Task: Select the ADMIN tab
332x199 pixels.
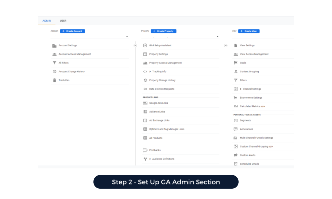Action: coord(47,21)
